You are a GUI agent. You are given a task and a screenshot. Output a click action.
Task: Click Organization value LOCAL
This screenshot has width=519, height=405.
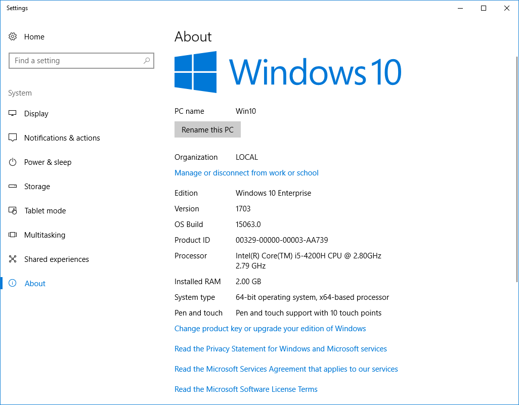coord(246,157)
